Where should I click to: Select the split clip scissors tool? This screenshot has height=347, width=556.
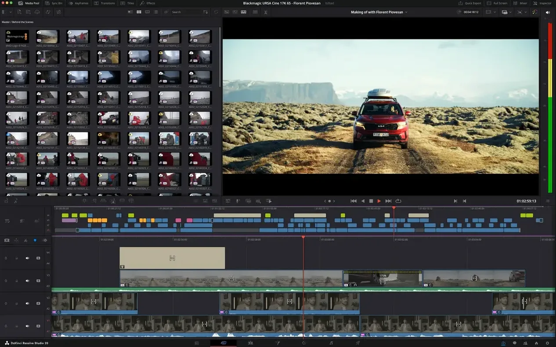(26, 240)
